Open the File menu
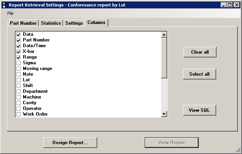242x154 pixels. coord(10,13)
